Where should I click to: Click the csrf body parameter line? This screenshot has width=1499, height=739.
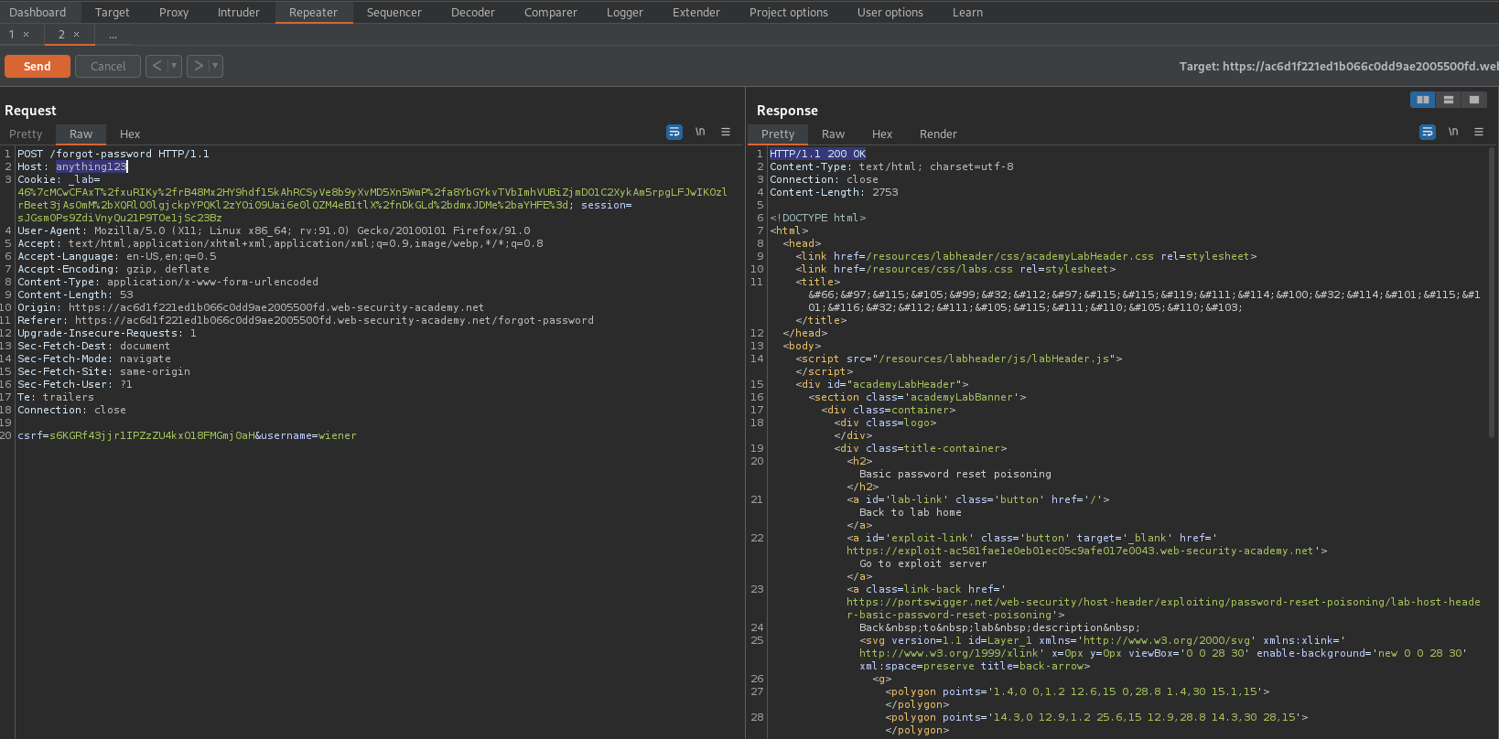coord(187,435)
